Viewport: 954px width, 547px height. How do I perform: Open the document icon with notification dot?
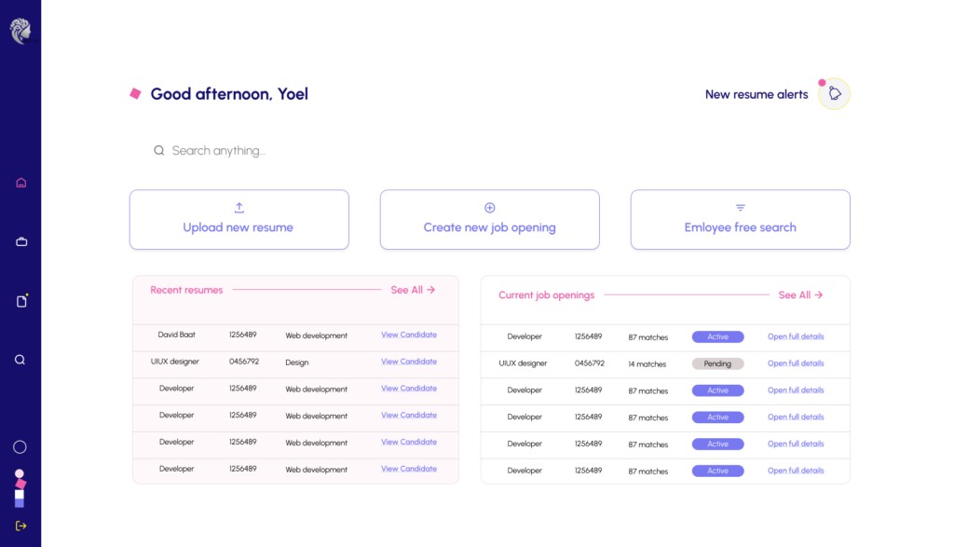coord(20,301)
